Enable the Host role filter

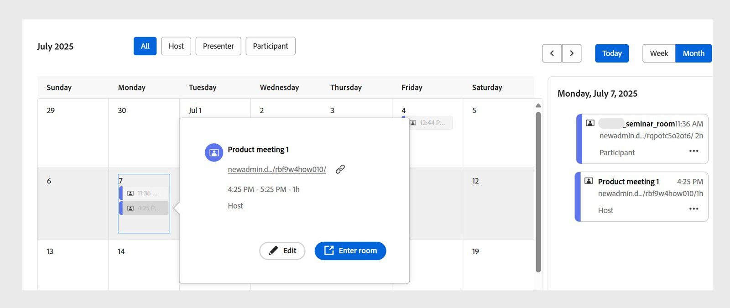[176, 46]
